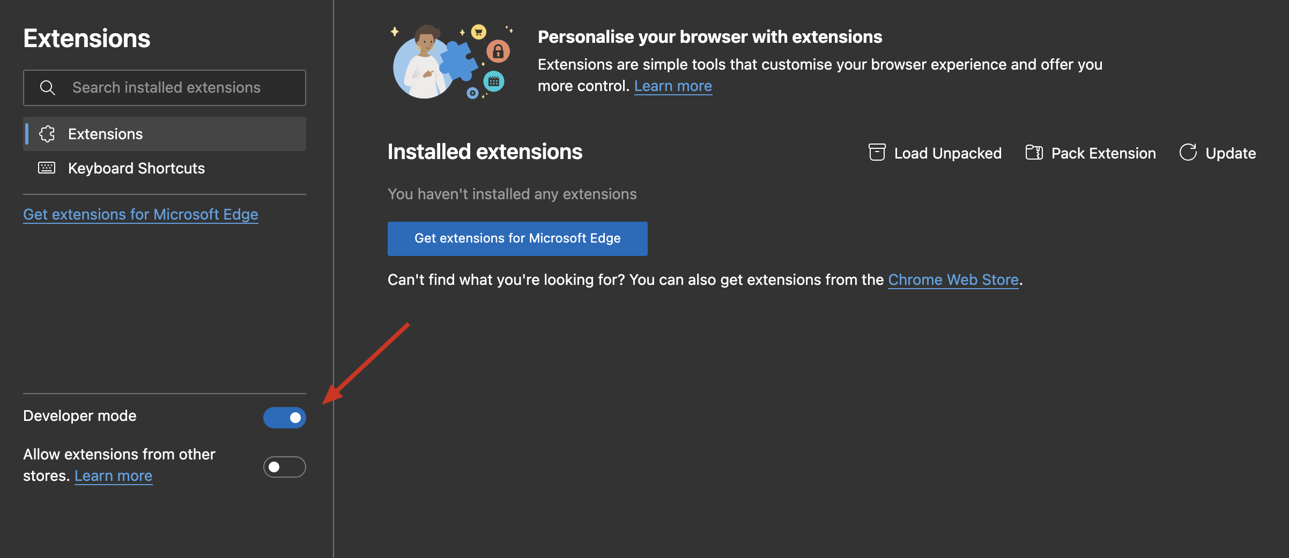The width and height of the screenshot is (1289, 558).
Task: Toggle Allow extensions from other stores off
Action: [x=284, y=466]
